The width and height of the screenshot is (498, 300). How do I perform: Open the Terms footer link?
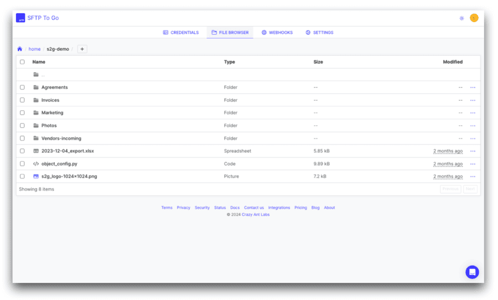167,208
